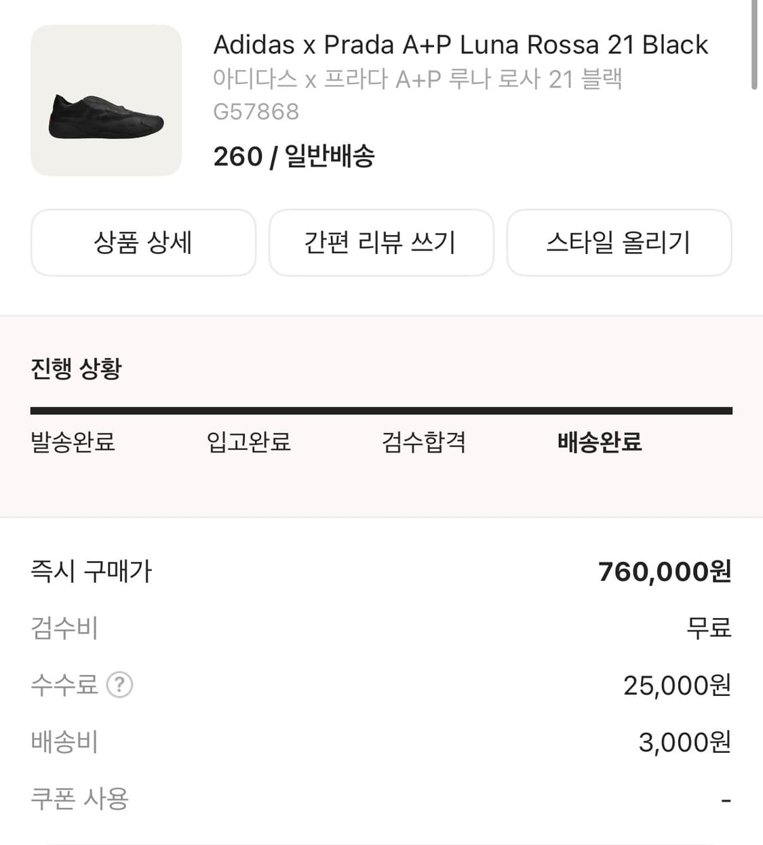Image resolution: width=763 pixels, height=845 pixels.
Task: Select the model number G57868
Action: click(x=256, y=112)
